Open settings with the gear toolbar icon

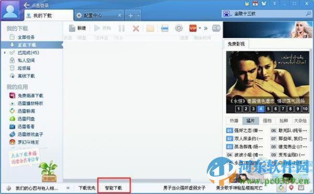coord(179,28)
